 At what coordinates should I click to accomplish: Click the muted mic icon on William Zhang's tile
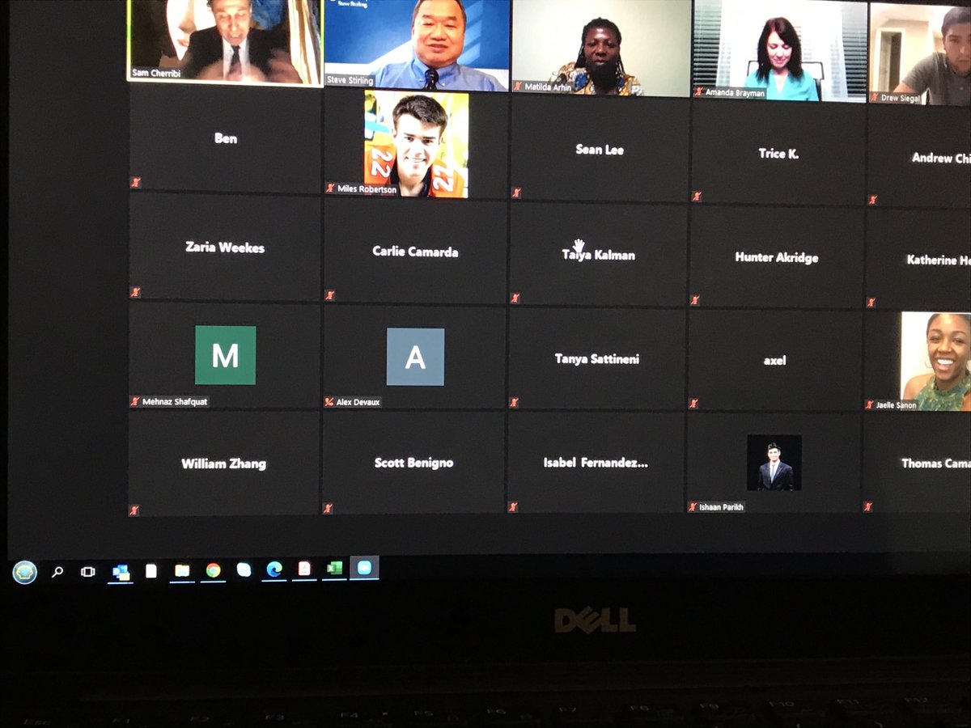(134, 510)
